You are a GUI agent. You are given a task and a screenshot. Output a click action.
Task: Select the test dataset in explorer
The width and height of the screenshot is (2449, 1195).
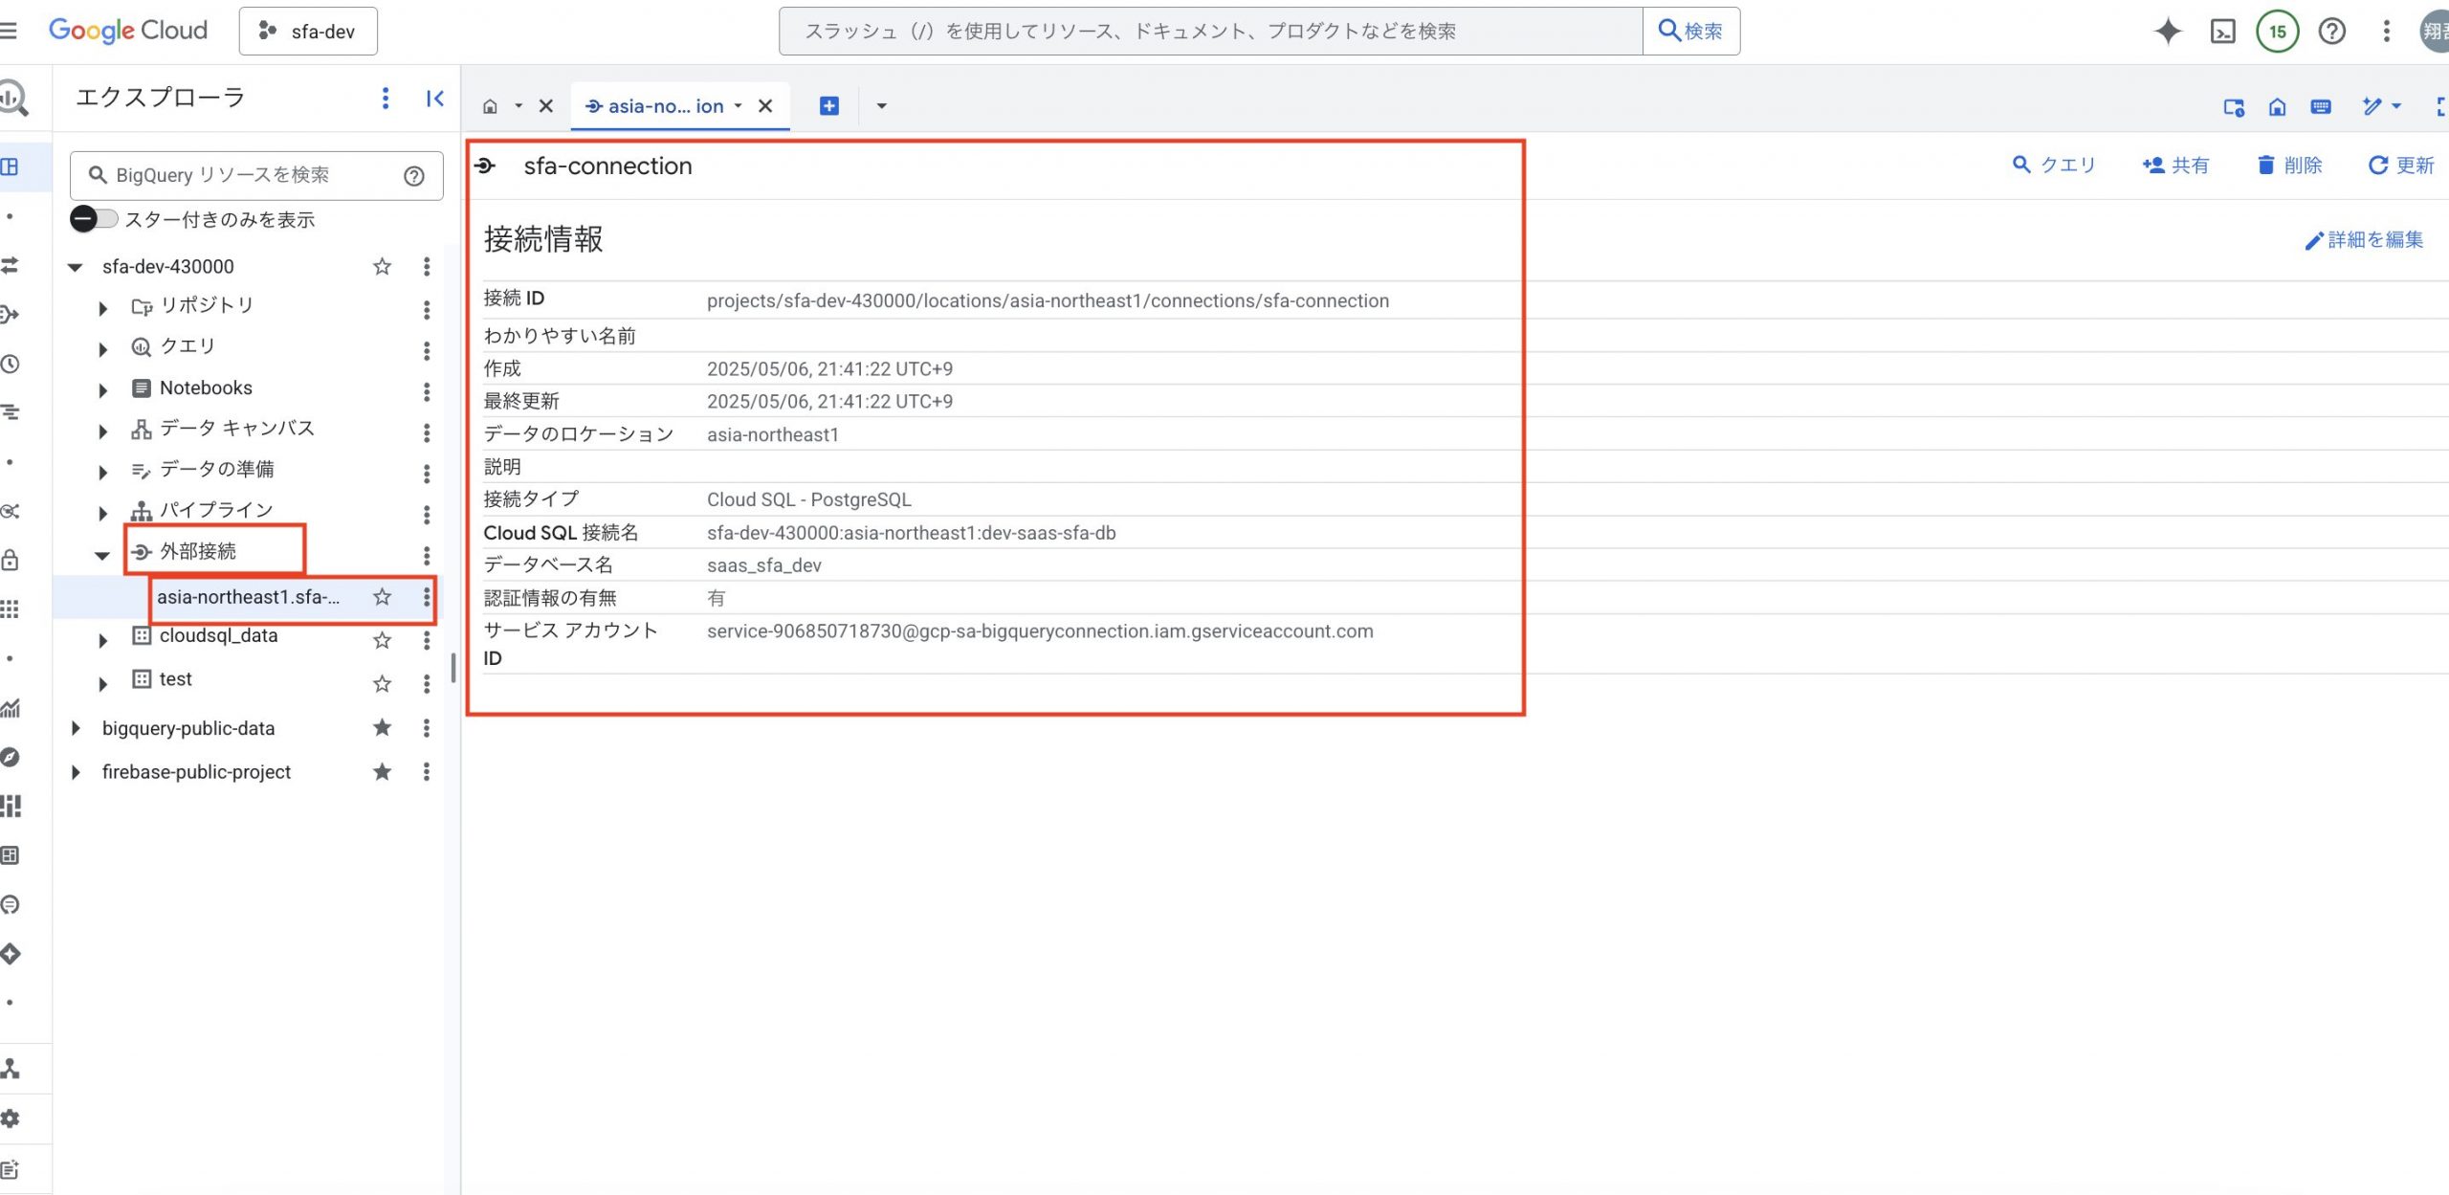pos(176,679)
